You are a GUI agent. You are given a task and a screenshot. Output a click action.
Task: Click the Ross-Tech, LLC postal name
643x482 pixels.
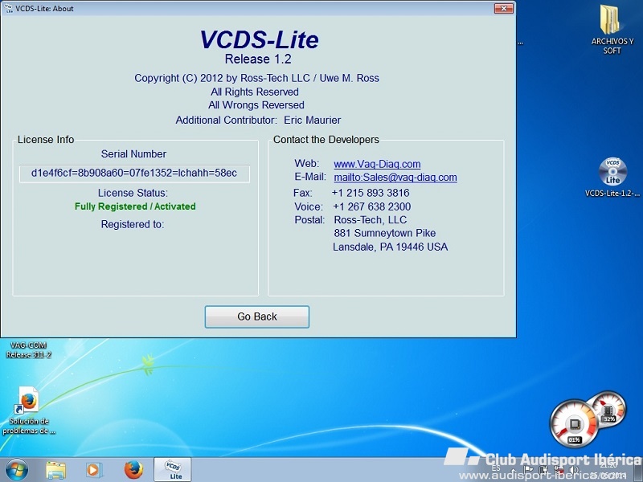(x=371, y=219)
